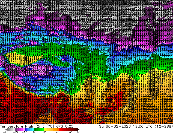Click the 'Temperature High (2m)' map title

click(22, 126)
